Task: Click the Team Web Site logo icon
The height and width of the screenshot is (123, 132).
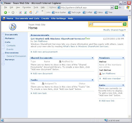Action: click(13, 27)
